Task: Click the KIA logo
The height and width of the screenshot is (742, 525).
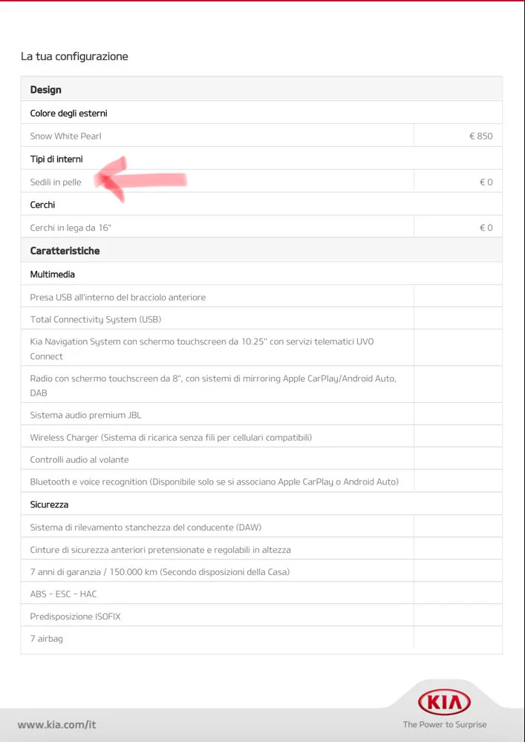Action: 444,702
